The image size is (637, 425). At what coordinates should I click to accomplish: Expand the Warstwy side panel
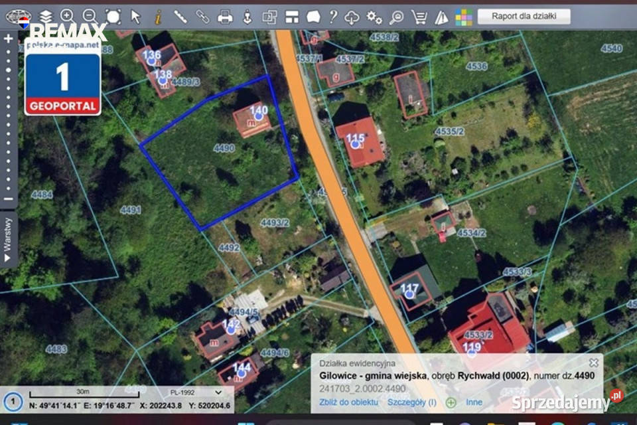[x=8, y=240]
